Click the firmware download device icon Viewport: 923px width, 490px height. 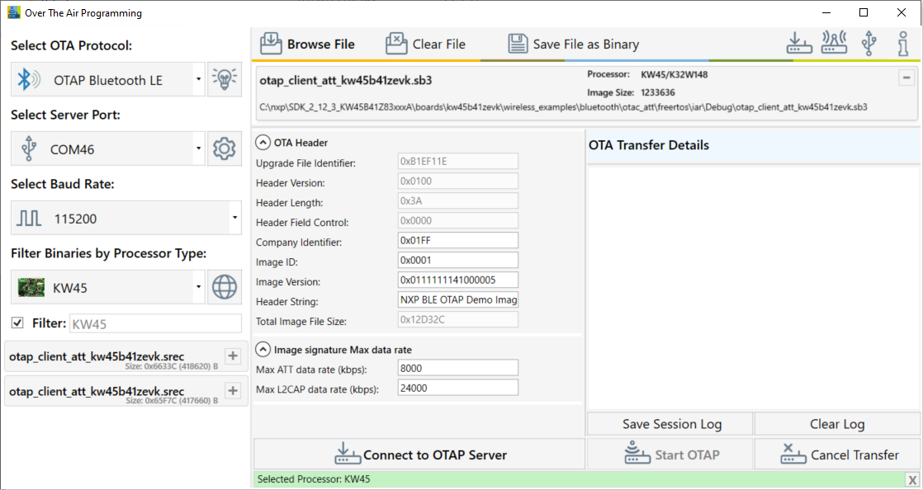click(x=798, y=43)
